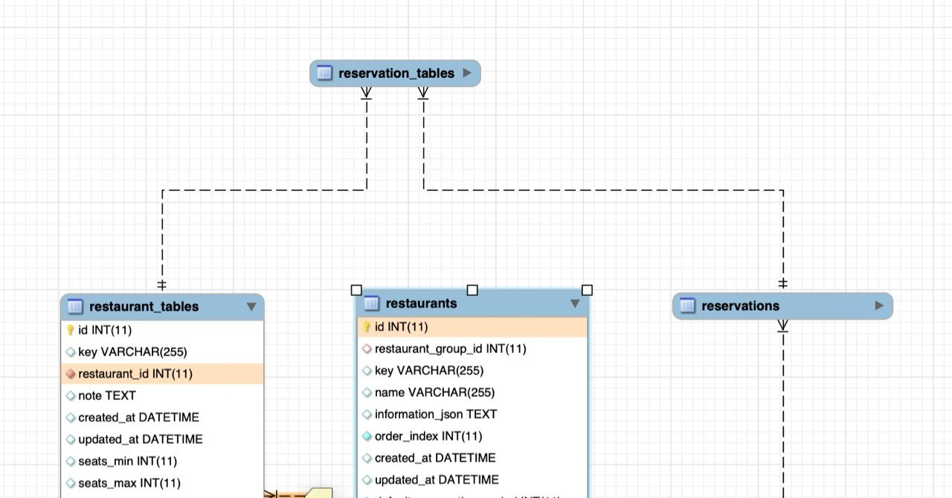Click the diamond icon beside restaurant_tables created_at
The height and width of the screenshot is (498, 952).
pyautogui.click(x=71, y=418)
